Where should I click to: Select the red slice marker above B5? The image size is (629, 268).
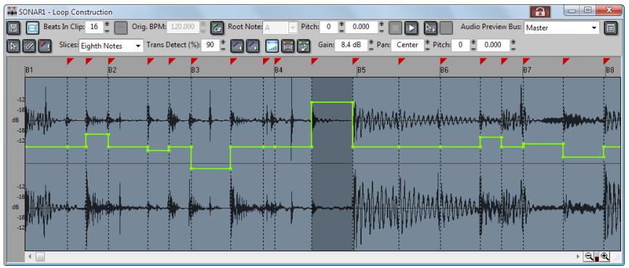pos(355,61)
